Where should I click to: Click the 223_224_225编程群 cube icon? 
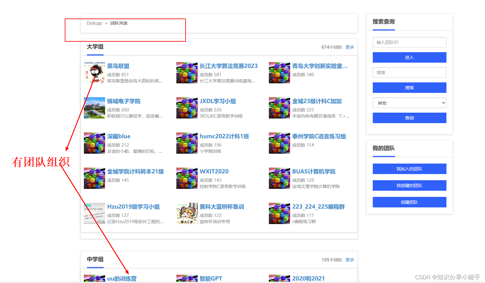[279, 214]
